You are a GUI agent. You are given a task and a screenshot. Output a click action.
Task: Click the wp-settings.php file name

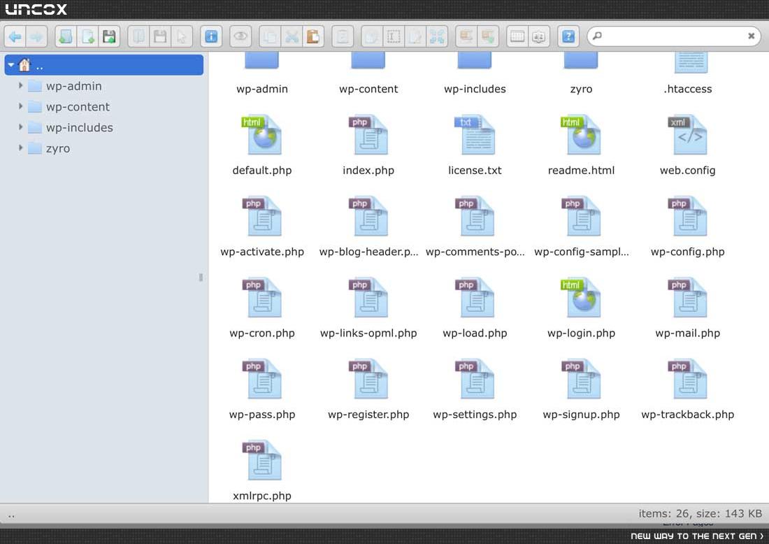475,415
